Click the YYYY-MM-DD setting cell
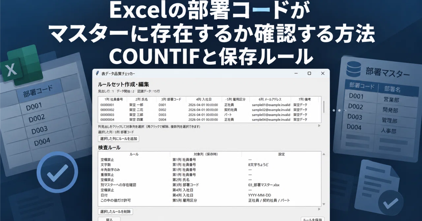Screen dimensions: 422x221 click(259, 195)
